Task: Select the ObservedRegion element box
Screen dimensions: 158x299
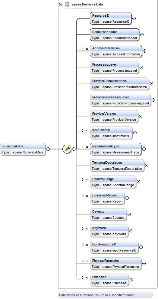Action: point(107,198)
